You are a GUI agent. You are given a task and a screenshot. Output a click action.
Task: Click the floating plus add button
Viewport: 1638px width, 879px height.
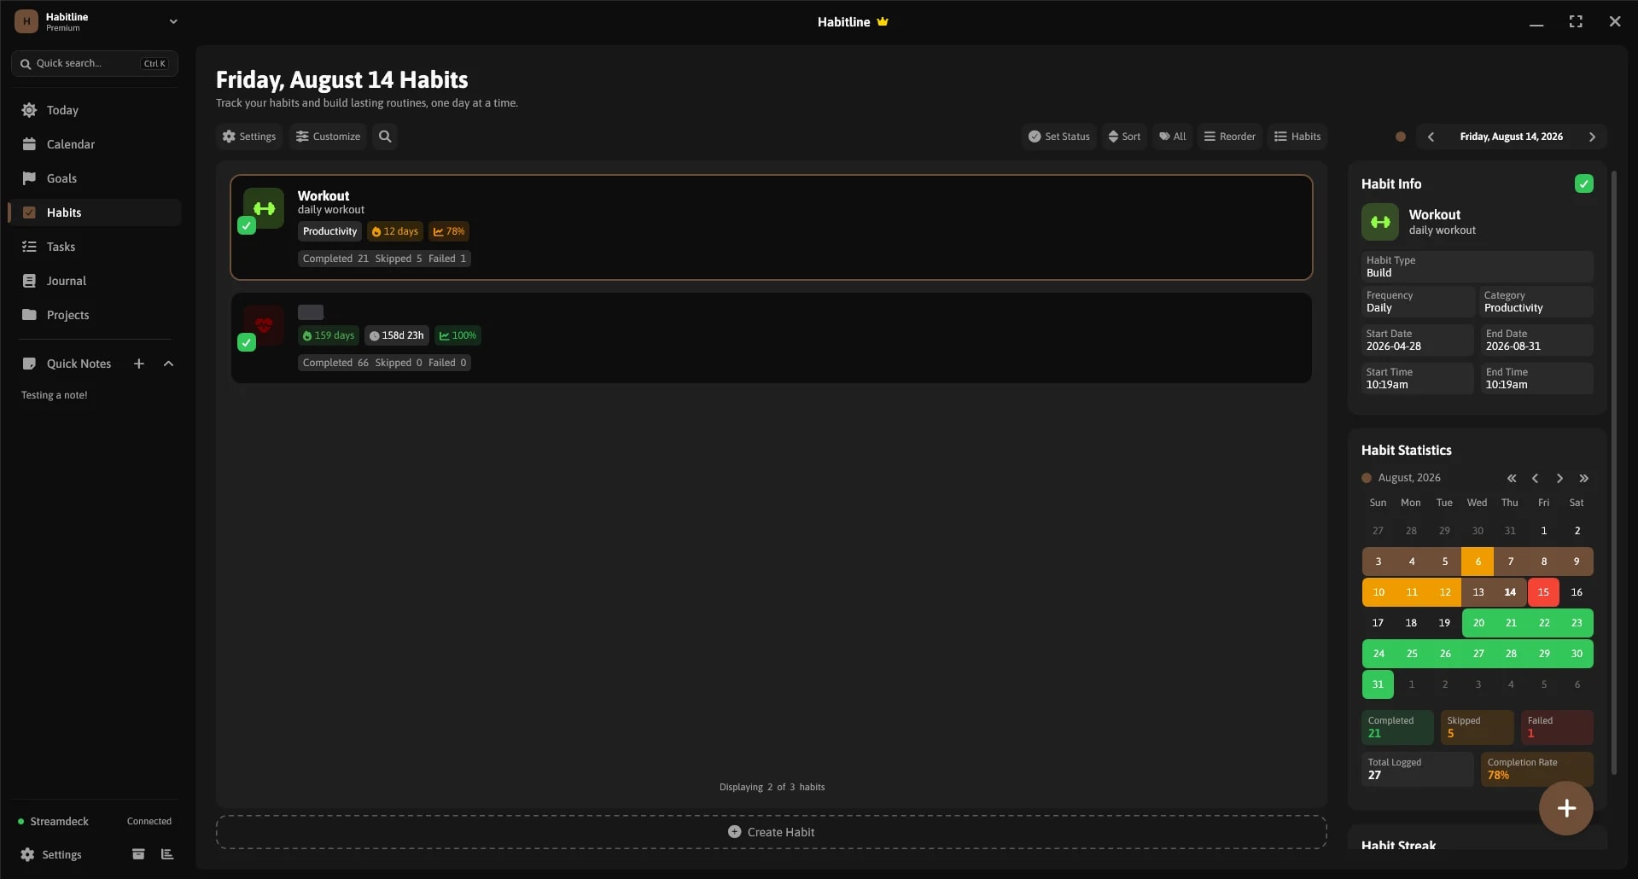1566,808
